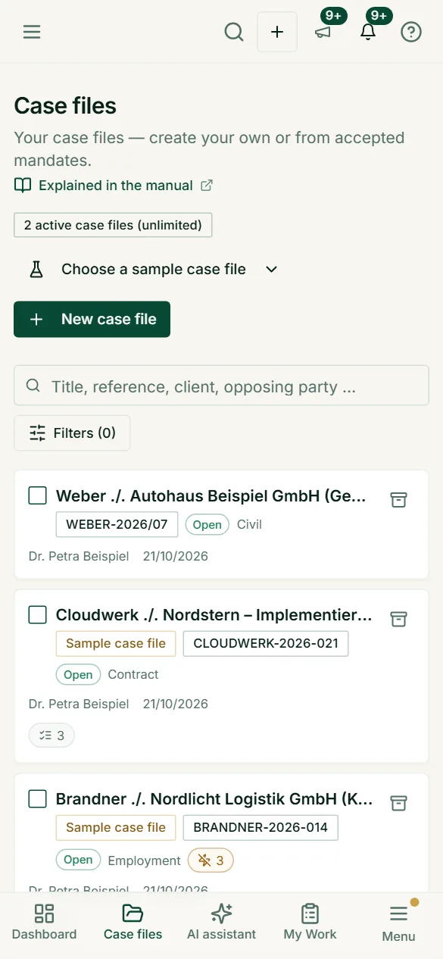
Task: Click the Open status badge on Brandner
Action: pyautogui.click(x=78, y=861)
